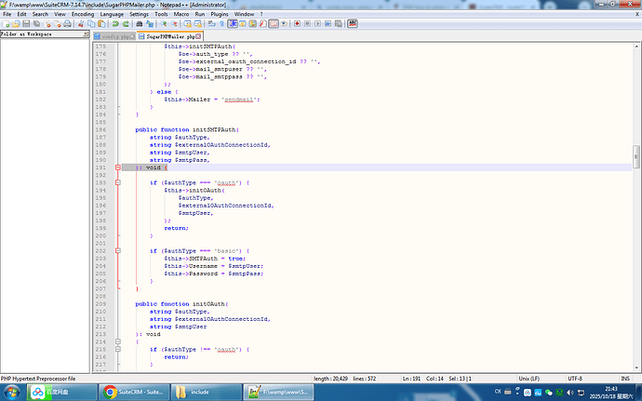
Task: Collapse the fold at line 202 basic block
Action: click(x=117, y=251)
